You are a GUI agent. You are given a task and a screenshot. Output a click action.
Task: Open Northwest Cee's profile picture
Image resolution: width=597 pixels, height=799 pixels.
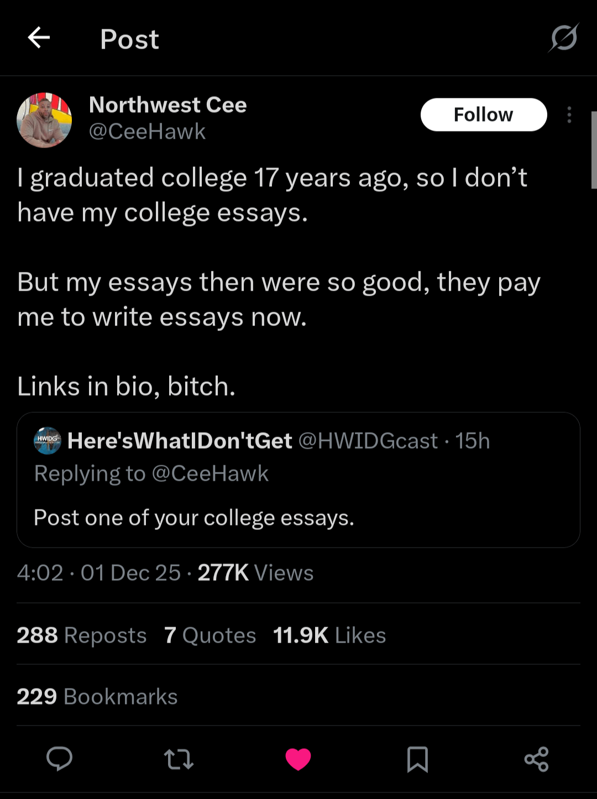click(x=44, y=120)
